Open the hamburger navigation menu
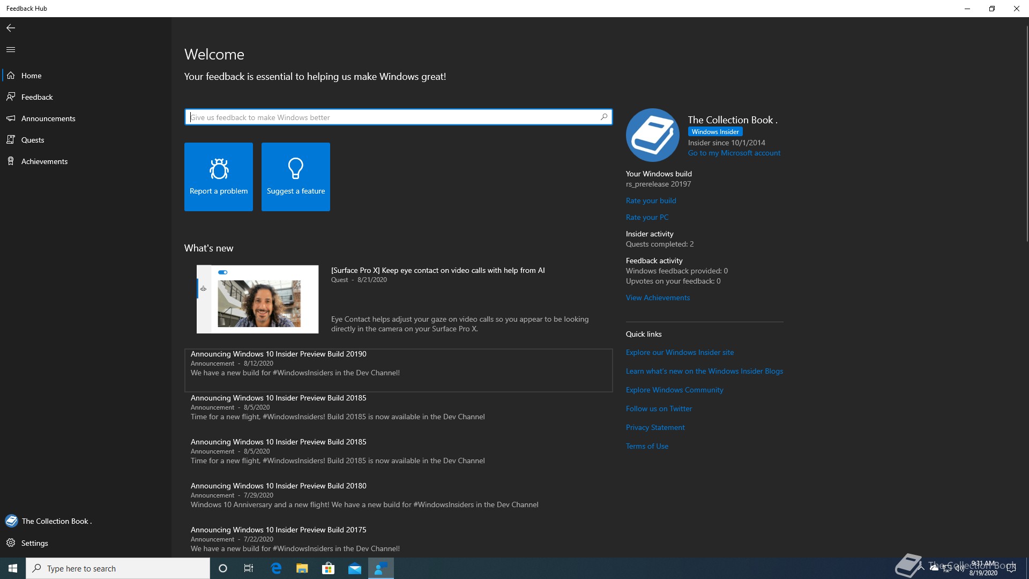Viewport: 1029px width, 579px height. pyautogui.click(x=11, y=49)
